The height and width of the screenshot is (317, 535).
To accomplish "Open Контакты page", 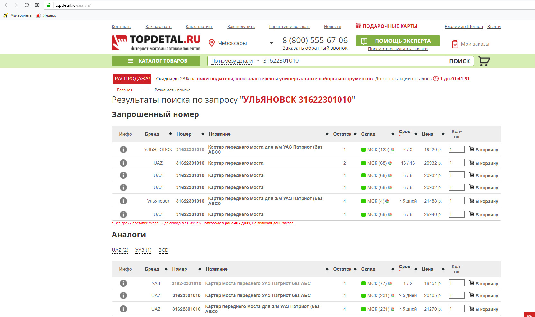I will [122, 27].
